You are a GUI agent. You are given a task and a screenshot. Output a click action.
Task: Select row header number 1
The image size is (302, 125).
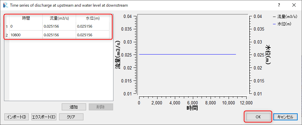[7, 26]
